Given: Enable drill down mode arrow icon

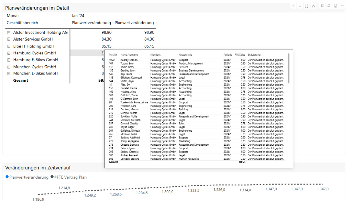Looking at the screenshot, I should [300, 6].
